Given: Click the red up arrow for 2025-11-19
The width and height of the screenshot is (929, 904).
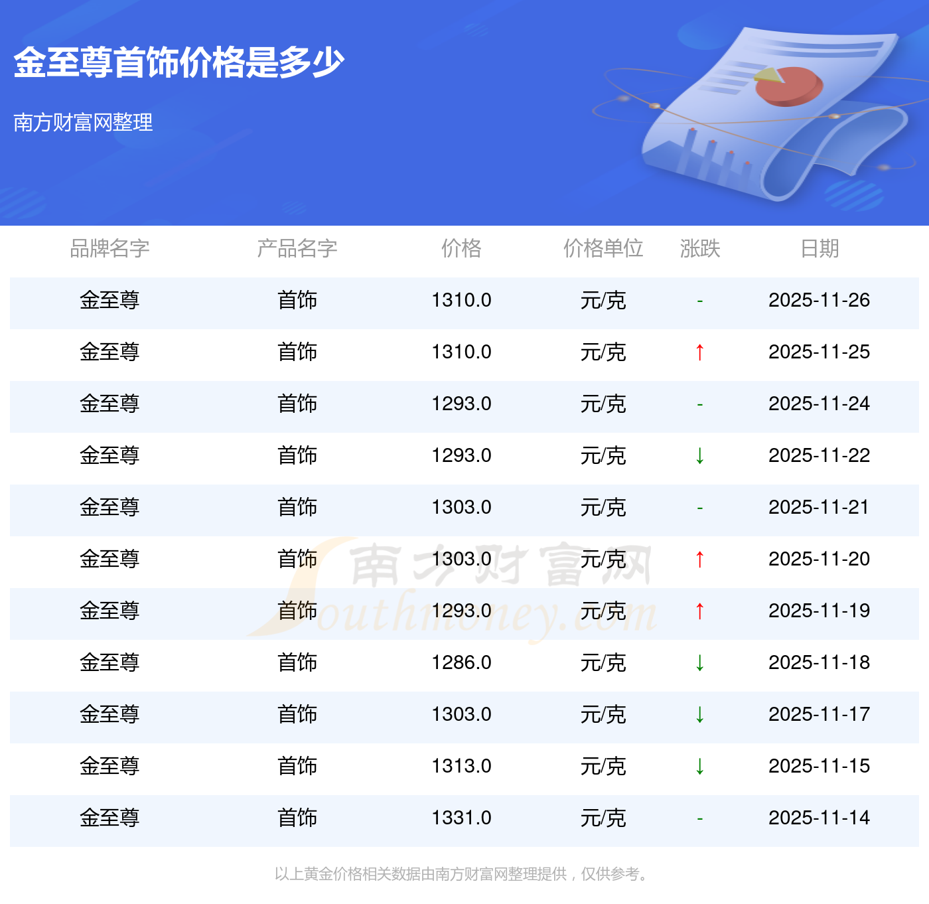Looking at the screenshot, I should tap(699, 611).
